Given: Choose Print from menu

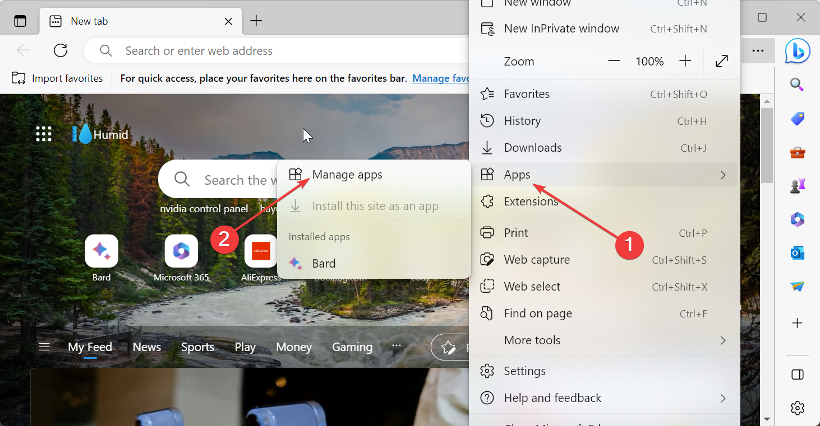Looking at the screenshot, I should click(x=604, y=233).
